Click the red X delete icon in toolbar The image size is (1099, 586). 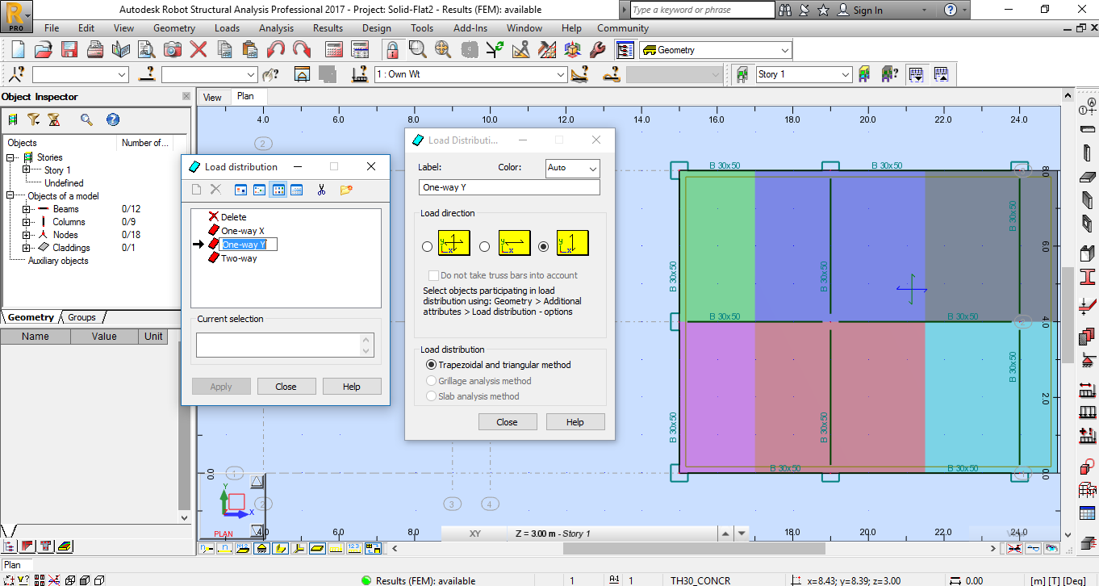tap(198, 49)
